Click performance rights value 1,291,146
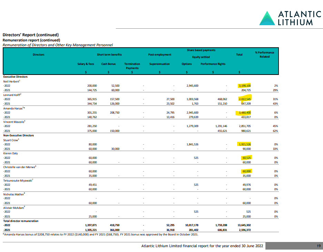The height and width of the screenshot is (252, 323). pyautogui.click(x=221, y=126)
